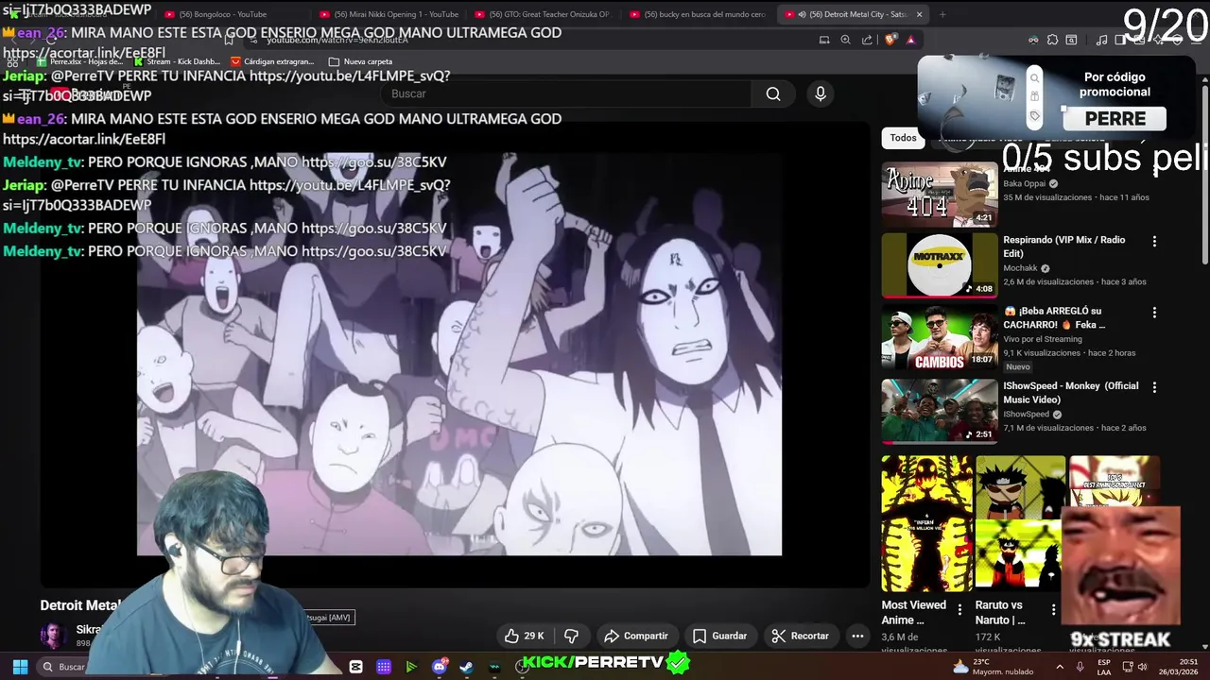
Task: Click title IShowSpeed - Monkey (Official Music Video)
Action: (x=1070, y=393)
